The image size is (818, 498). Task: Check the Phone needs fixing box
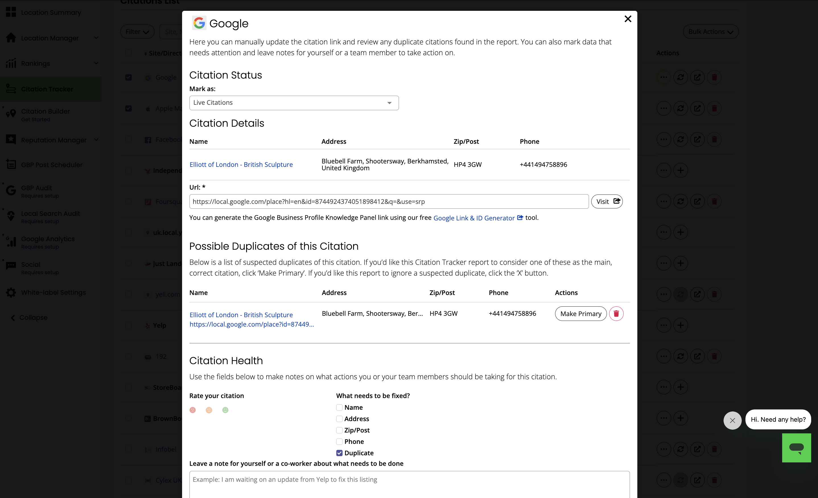[x=339, y=442]
